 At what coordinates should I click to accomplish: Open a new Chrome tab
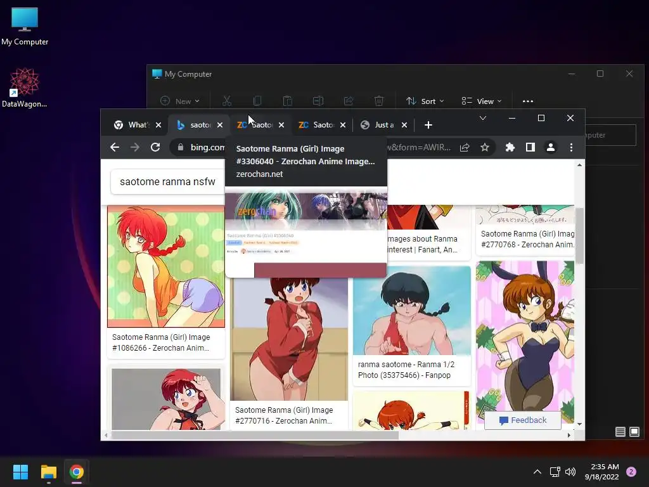point(428,125)
